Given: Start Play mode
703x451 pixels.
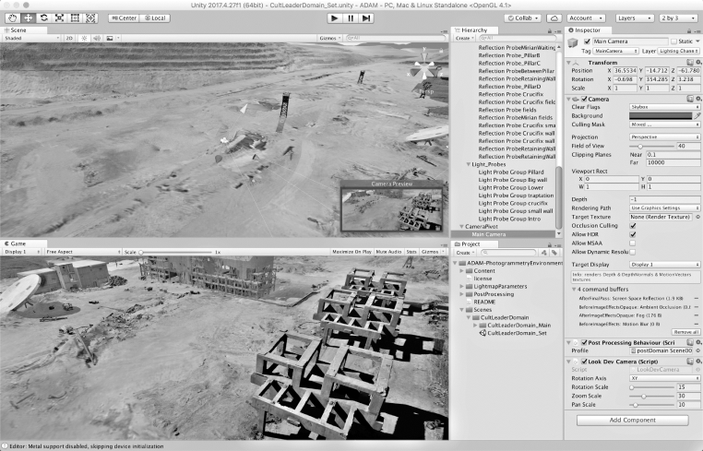Looking at the screenshot, I should click(334, 18).
